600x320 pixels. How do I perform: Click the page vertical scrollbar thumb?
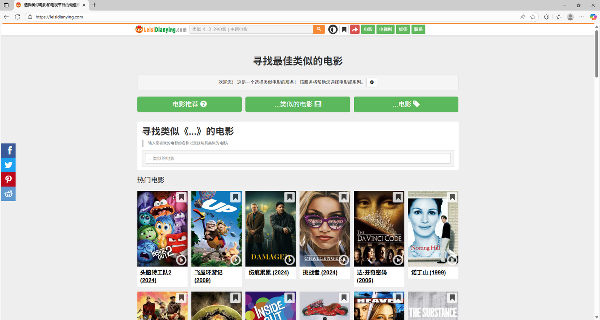(597, 54)
